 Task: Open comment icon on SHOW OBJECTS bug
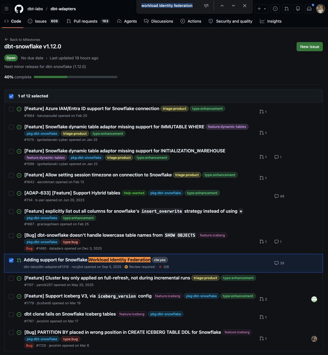278,242
